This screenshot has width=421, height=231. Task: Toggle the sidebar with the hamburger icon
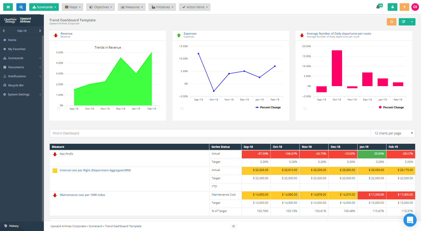(8, 7)
